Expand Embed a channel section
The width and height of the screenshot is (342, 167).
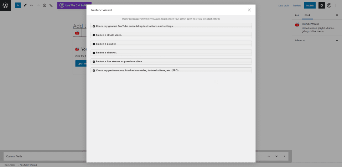click(171, 53)
